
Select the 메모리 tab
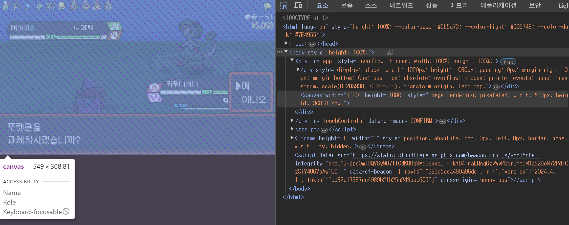[x=459, y=6]
